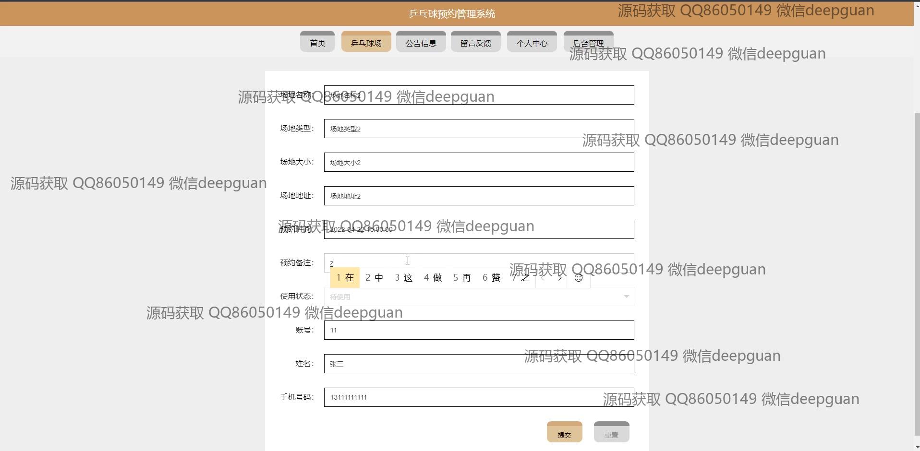Viewport: 920px width, 451px height.
Task: Go to 个人中心 tab
Action: [532, 42]
